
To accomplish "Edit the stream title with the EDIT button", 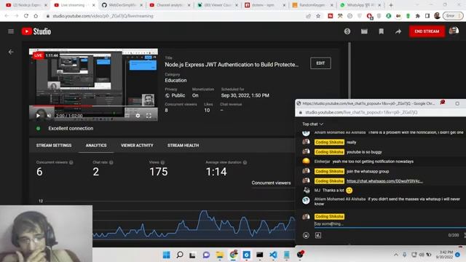I will pos(320,63).
